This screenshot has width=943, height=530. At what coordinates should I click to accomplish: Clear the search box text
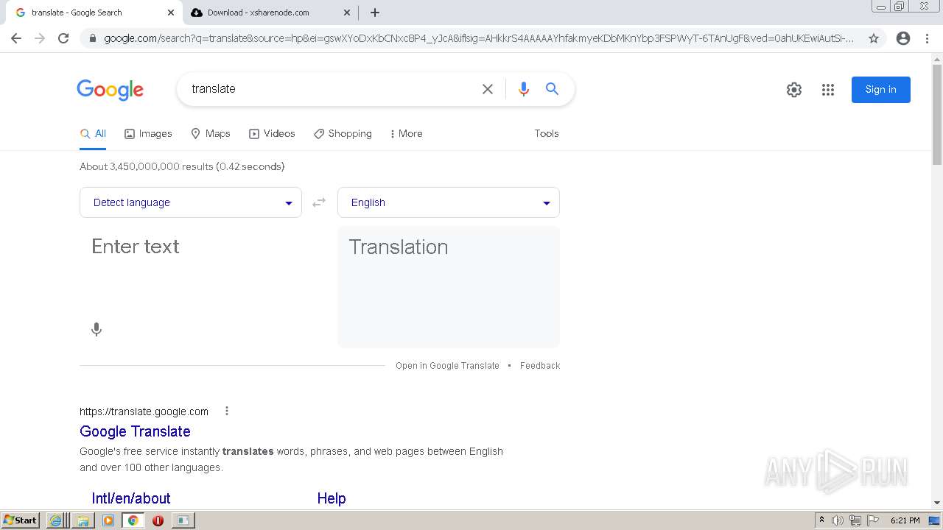pyautogui.click(x=488, y=89)
